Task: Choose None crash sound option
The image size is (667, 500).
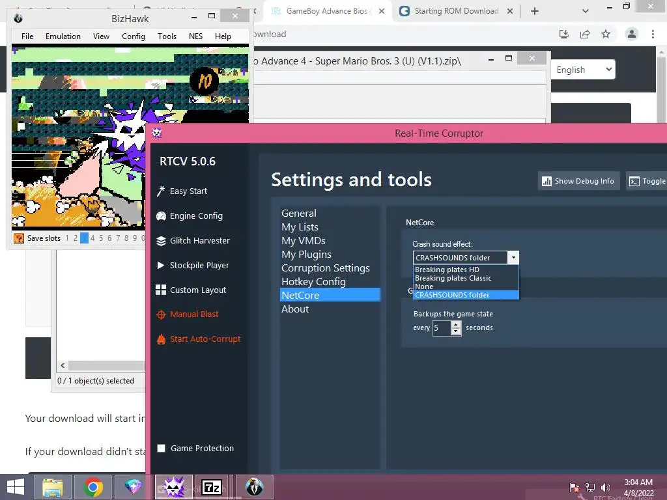Action: (466, 286)
